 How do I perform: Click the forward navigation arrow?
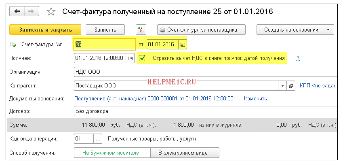(x=32, y=11)
